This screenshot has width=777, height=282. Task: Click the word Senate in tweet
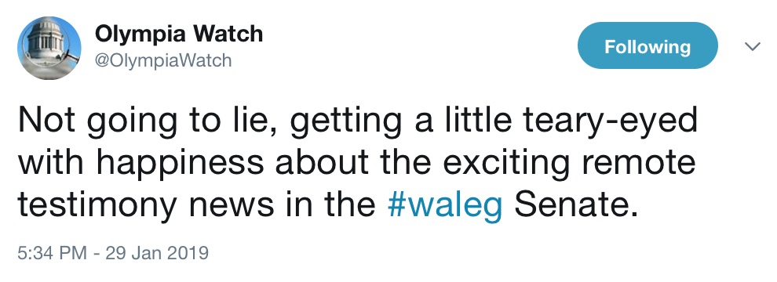click(x=576, y=204)
